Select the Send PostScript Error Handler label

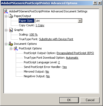click(43, 67)
